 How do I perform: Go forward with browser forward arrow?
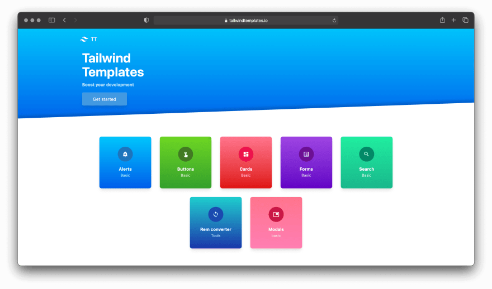click(75, 20)
